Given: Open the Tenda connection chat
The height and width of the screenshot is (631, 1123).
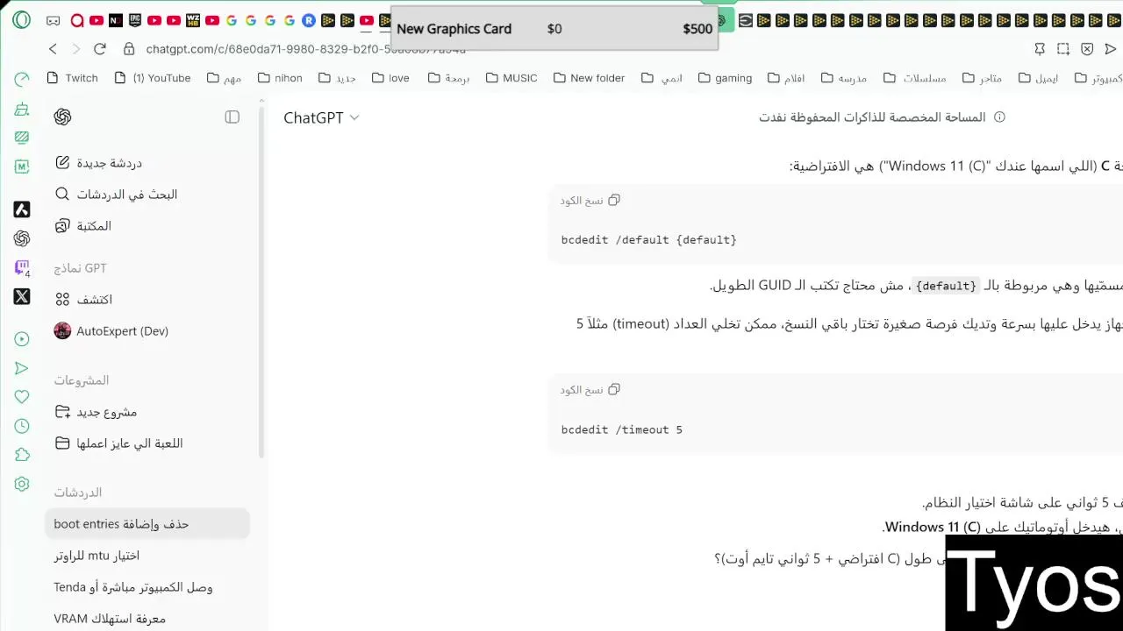Looking at the screenshot, I should pos(147,587).
